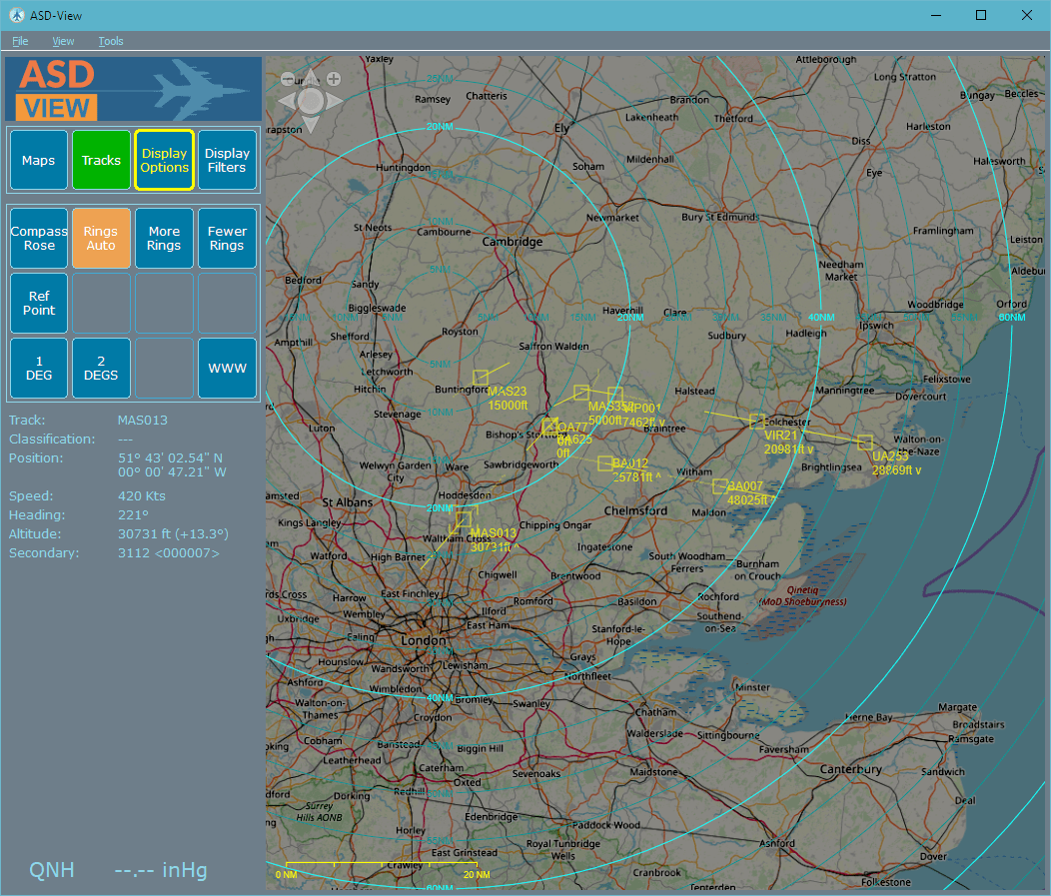Open the Tools menu
1051x896 pixels.
[x=111, y=41]
